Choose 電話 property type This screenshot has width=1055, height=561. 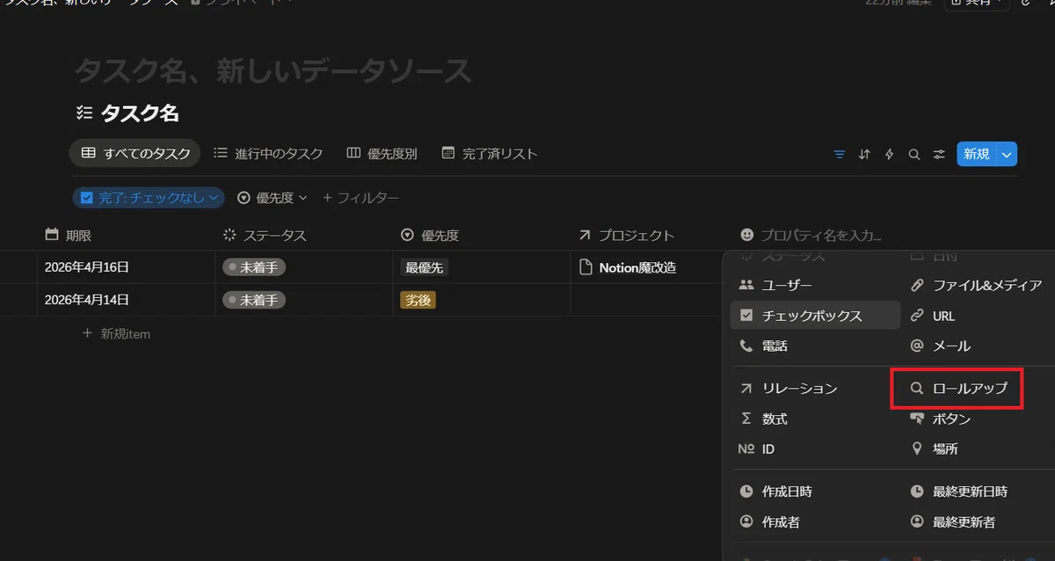(815, 346)
